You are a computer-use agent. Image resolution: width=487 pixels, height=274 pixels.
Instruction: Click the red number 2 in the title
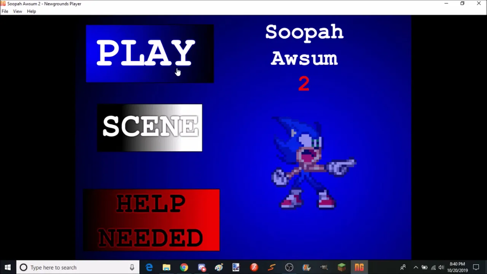[304, 83]
